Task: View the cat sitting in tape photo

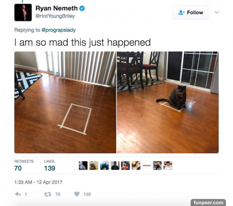Action: click(x=168, y=102)
